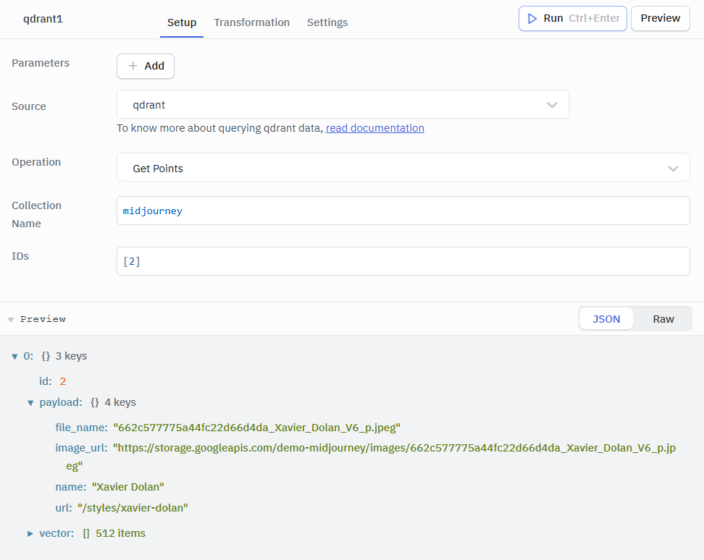
Task: Switch to the Setup tab
Action: [x=182, y=22]
